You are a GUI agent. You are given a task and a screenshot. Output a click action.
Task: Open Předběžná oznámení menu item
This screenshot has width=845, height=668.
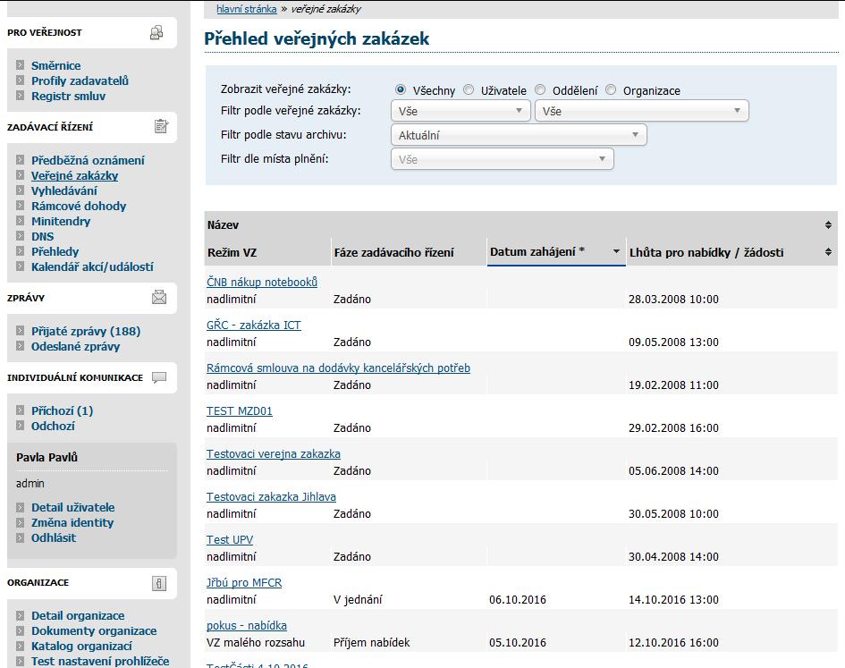88,160
